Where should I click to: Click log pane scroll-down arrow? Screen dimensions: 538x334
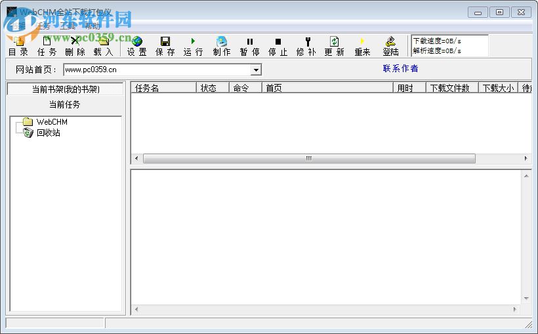(x=526, y=299)
